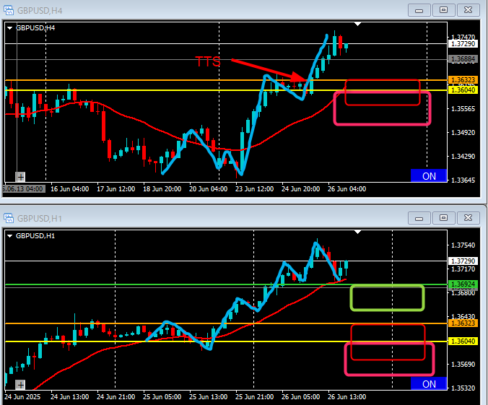Click the 18 Jun 20:00 time label
Viewport: 488px width, 405px height.
pyautogui.click(x=162, y=189)
